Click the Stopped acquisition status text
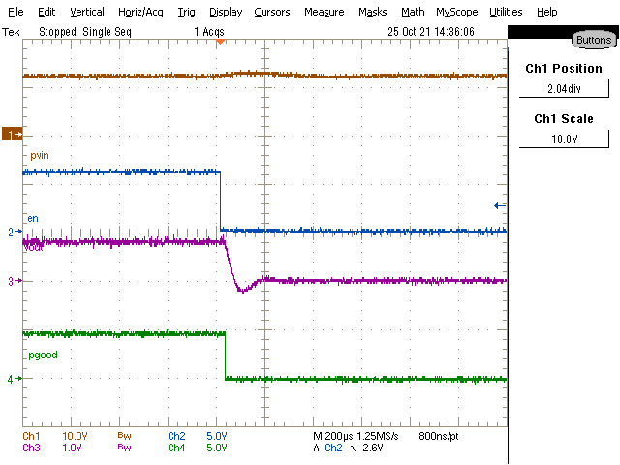620x465 pixels. pyautogui.click(x=57, y=32)
